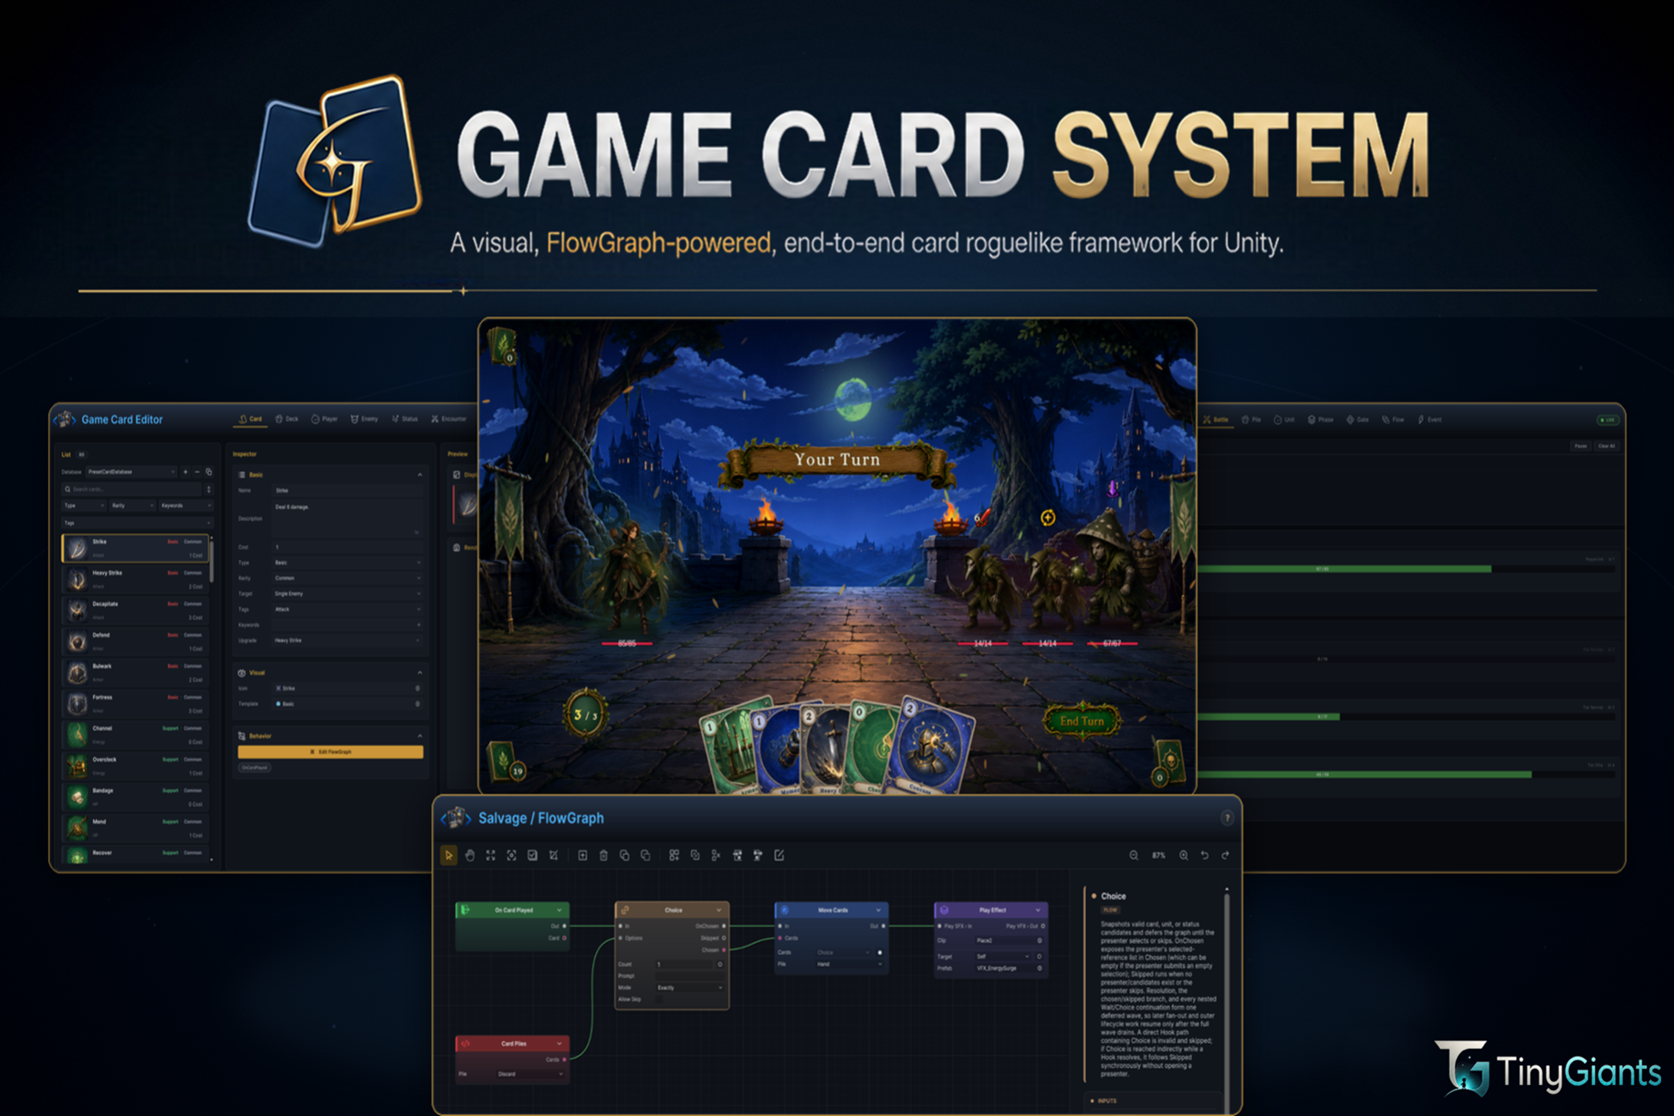Switch to the Deck tab in Card Editor
Image resolution: width=1674 pixels, height=1116 pixels.
287,419
